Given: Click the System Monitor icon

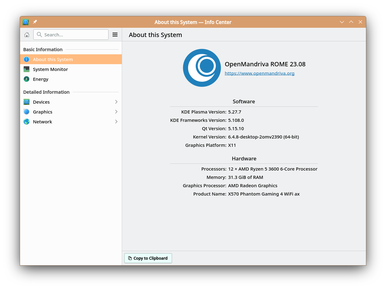Looking at the screenshot, I should point(27,69).
